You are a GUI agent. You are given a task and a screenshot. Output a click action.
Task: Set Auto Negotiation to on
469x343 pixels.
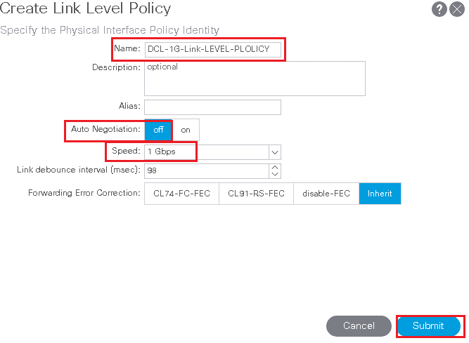[186, 130]
